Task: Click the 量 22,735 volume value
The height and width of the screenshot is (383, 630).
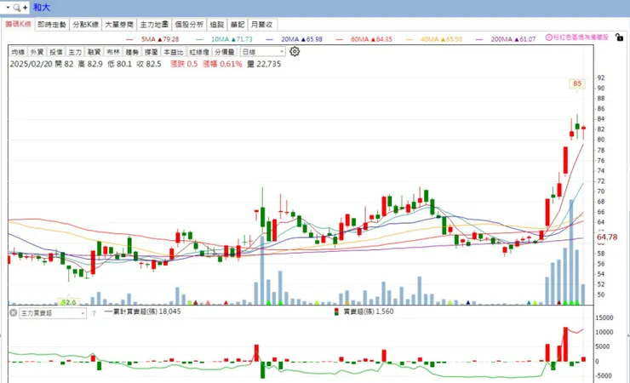Action: pos(264,64)
